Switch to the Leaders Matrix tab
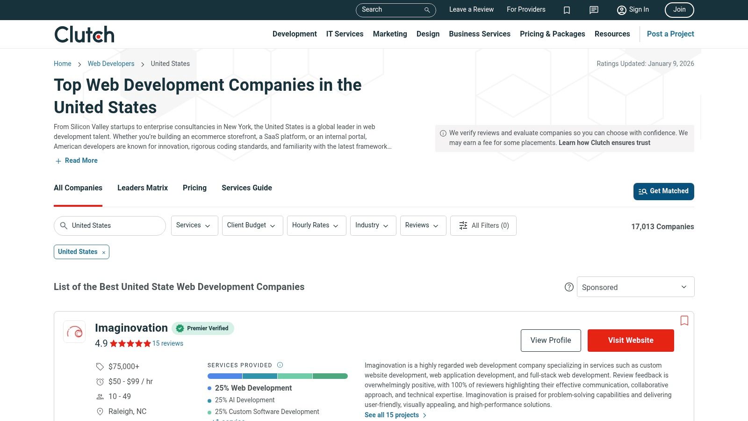The image size is (748, 421). tap(143, 188)
